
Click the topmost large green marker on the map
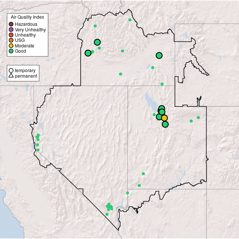[x=97, y=42]
